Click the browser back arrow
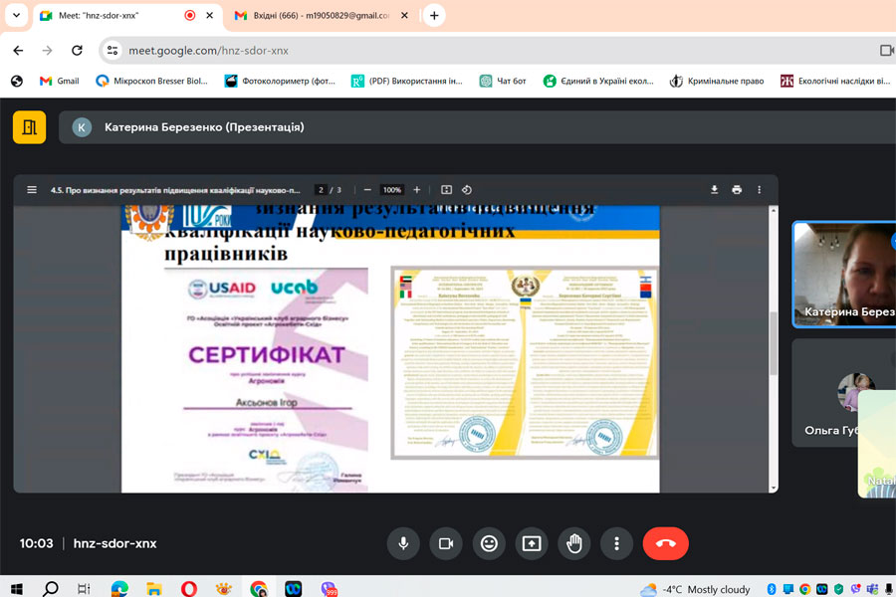The width and height of the screenshot is (896, 597). [x=18, y=51]
